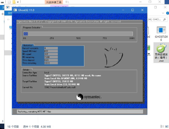Viewport: 169px width, 129px height.
Task: Open the 光盘映像工具 ribbon tab
Action: [x=54, y=2]
